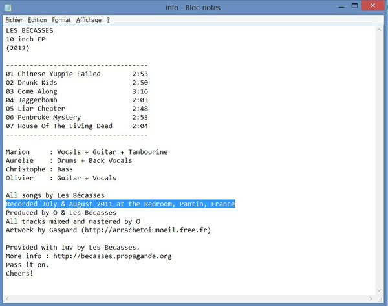Open the Fichier menu
This screenshot has height=306, width=388.
click(x=14, y=20)
